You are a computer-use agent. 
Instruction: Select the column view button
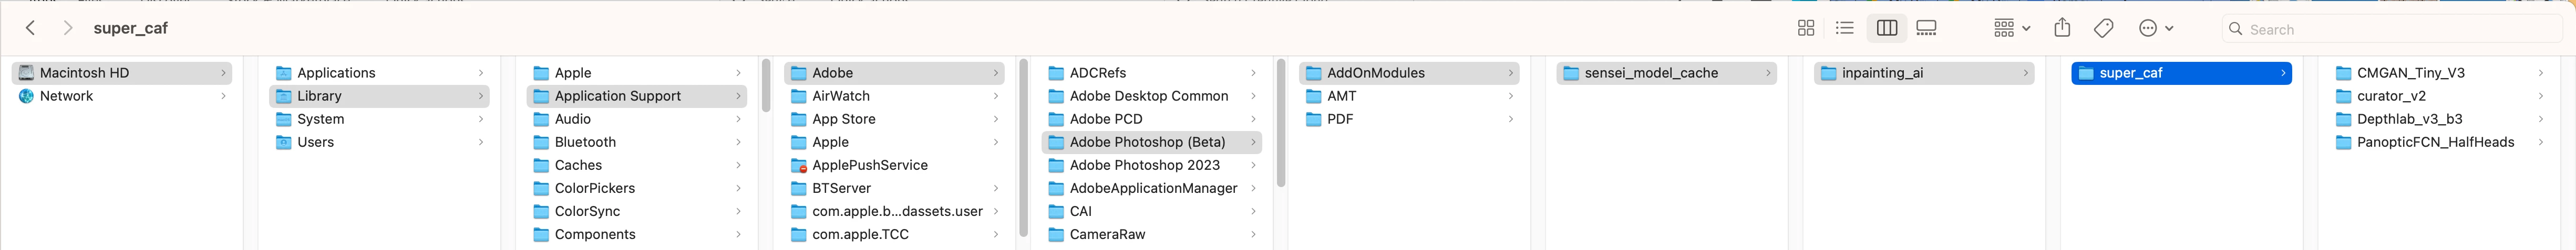tap(1887, 28)
